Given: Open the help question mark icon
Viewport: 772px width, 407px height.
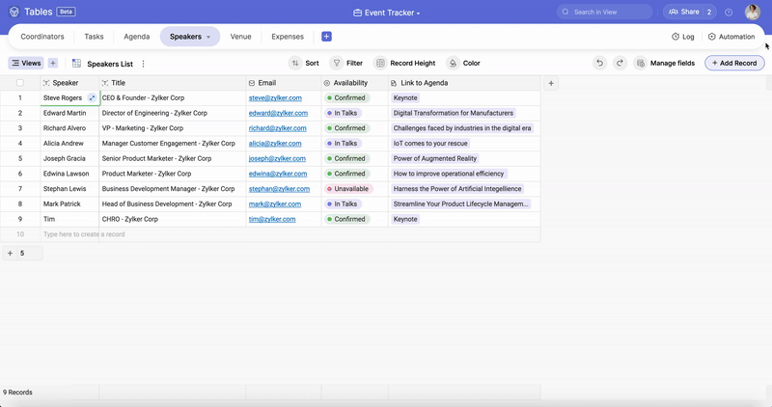Looking at the screenshot, I should (729, 13).
